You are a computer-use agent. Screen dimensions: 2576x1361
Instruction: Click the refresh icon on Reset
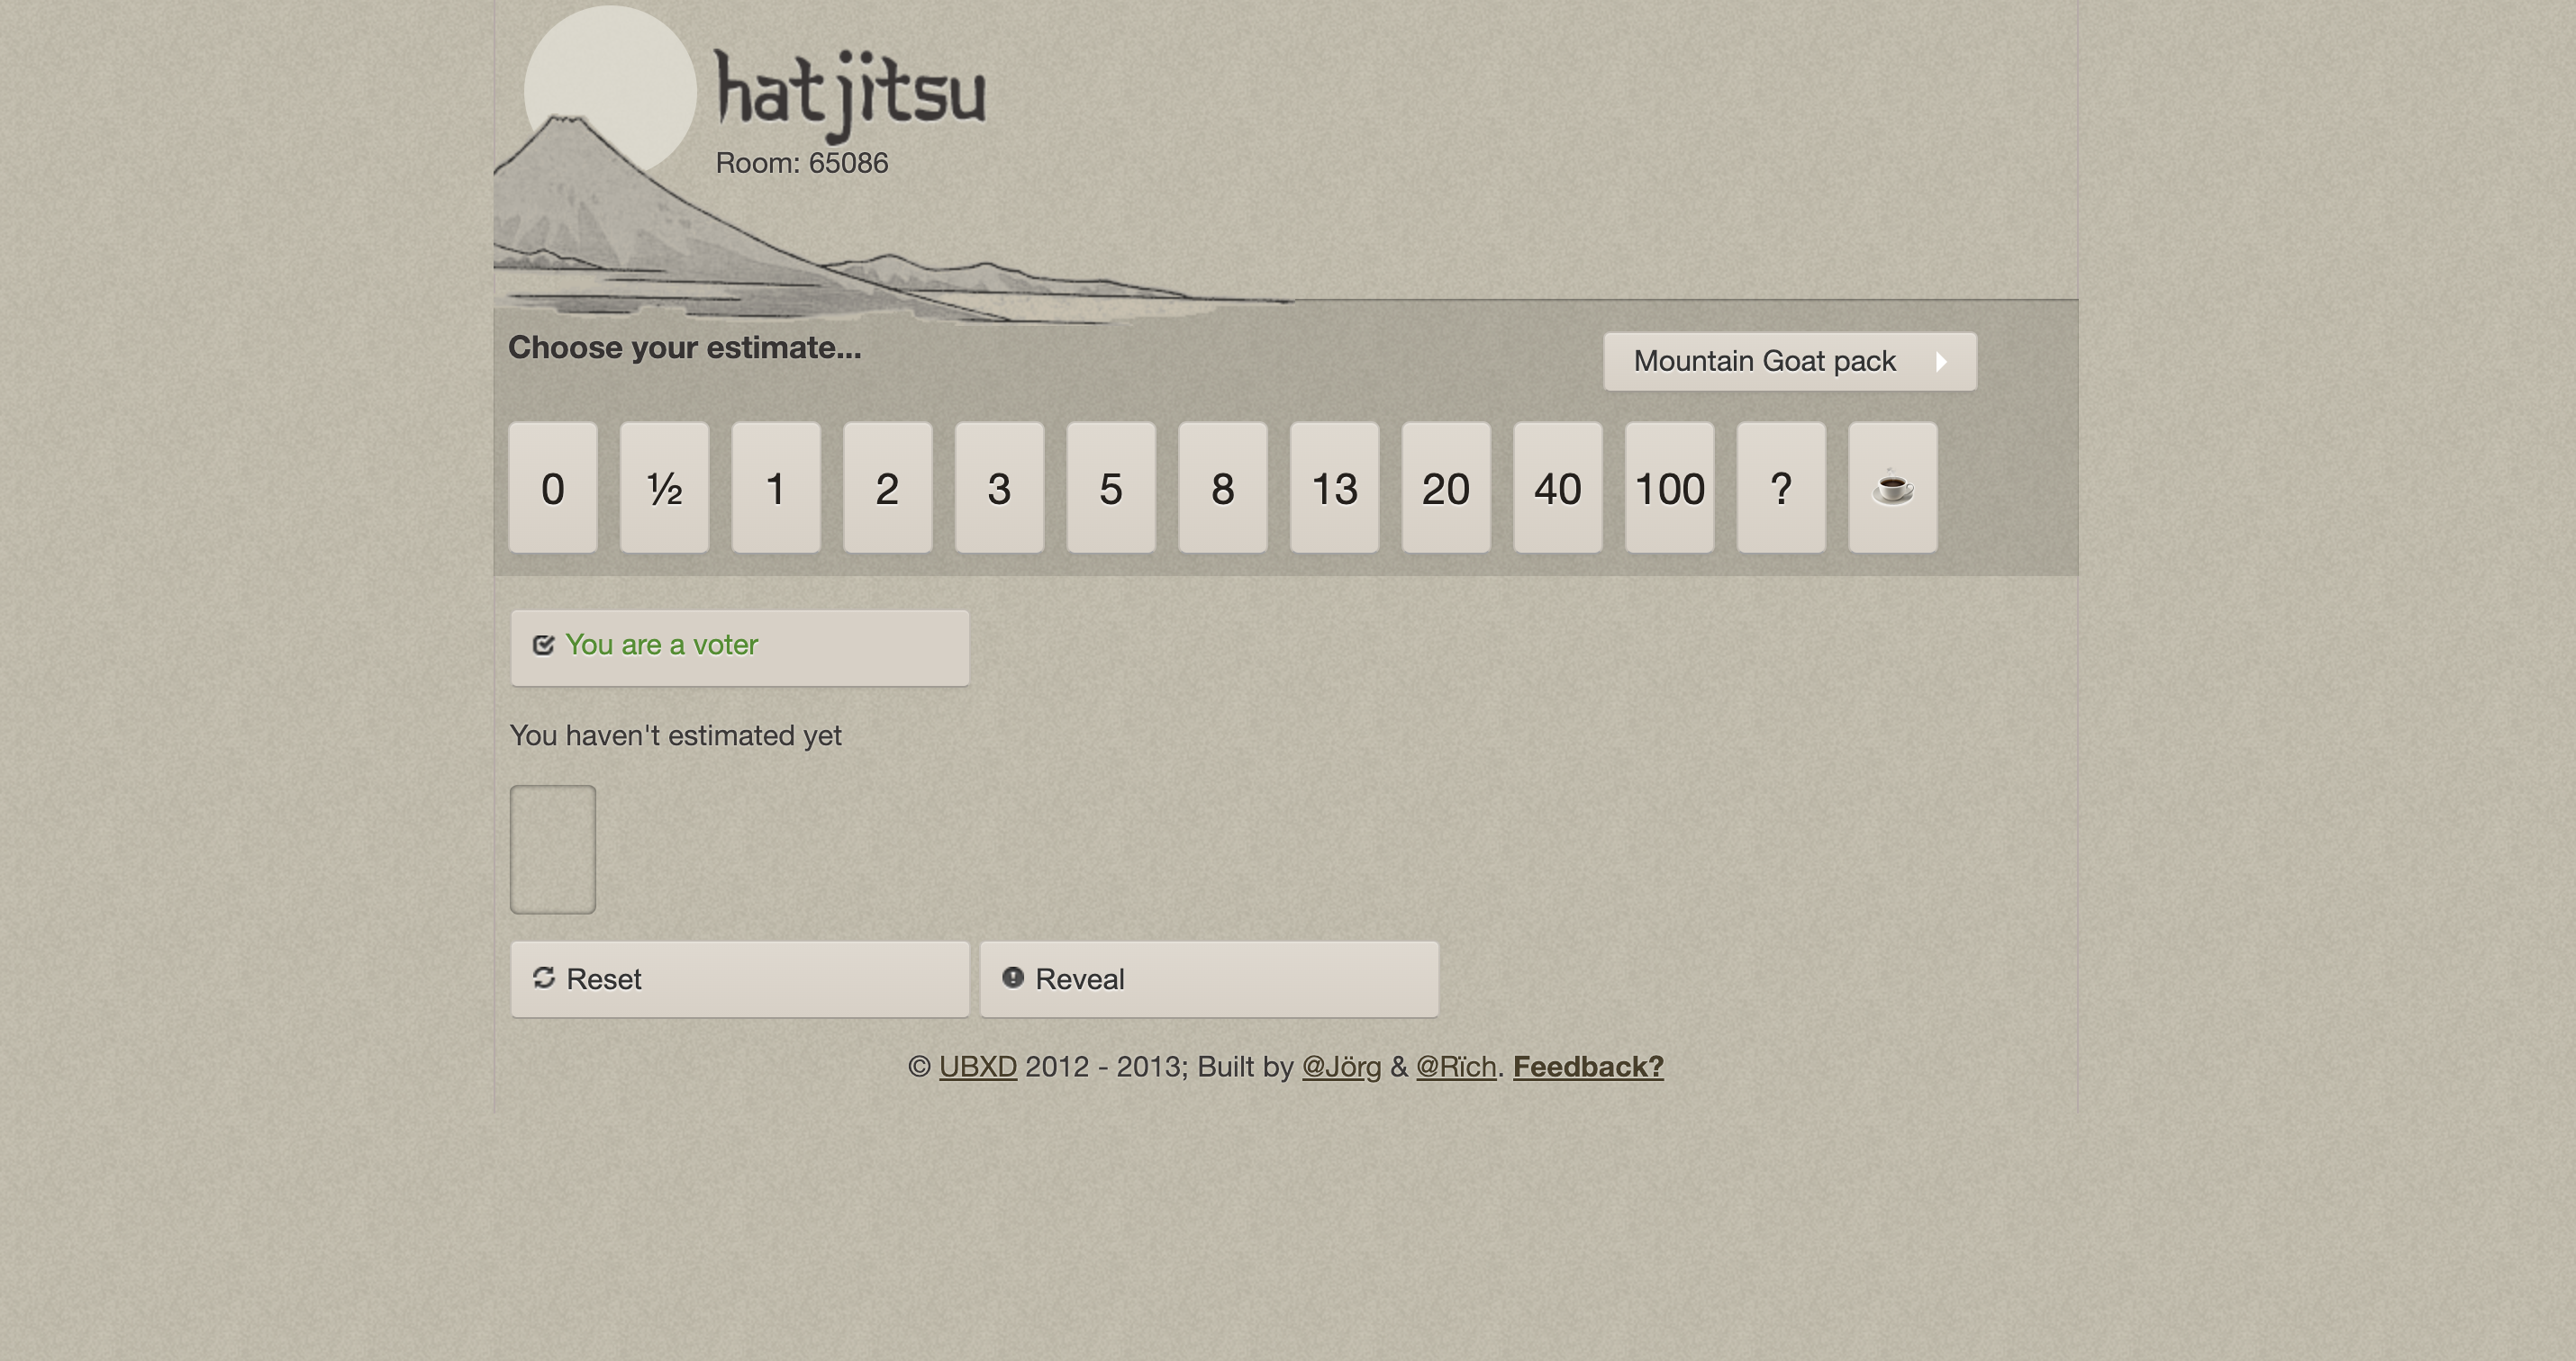(x=544, y=978)
